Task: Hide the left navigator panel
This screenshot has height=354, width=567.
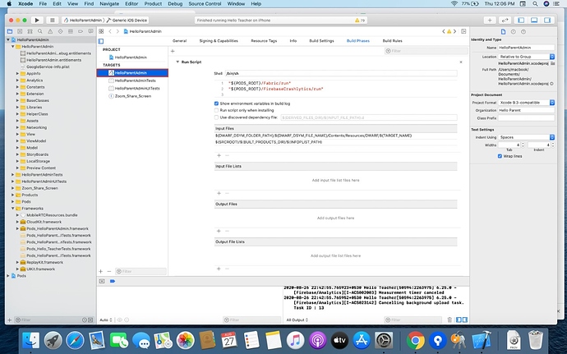Action: pyautogui.click(x=521, y=21)
